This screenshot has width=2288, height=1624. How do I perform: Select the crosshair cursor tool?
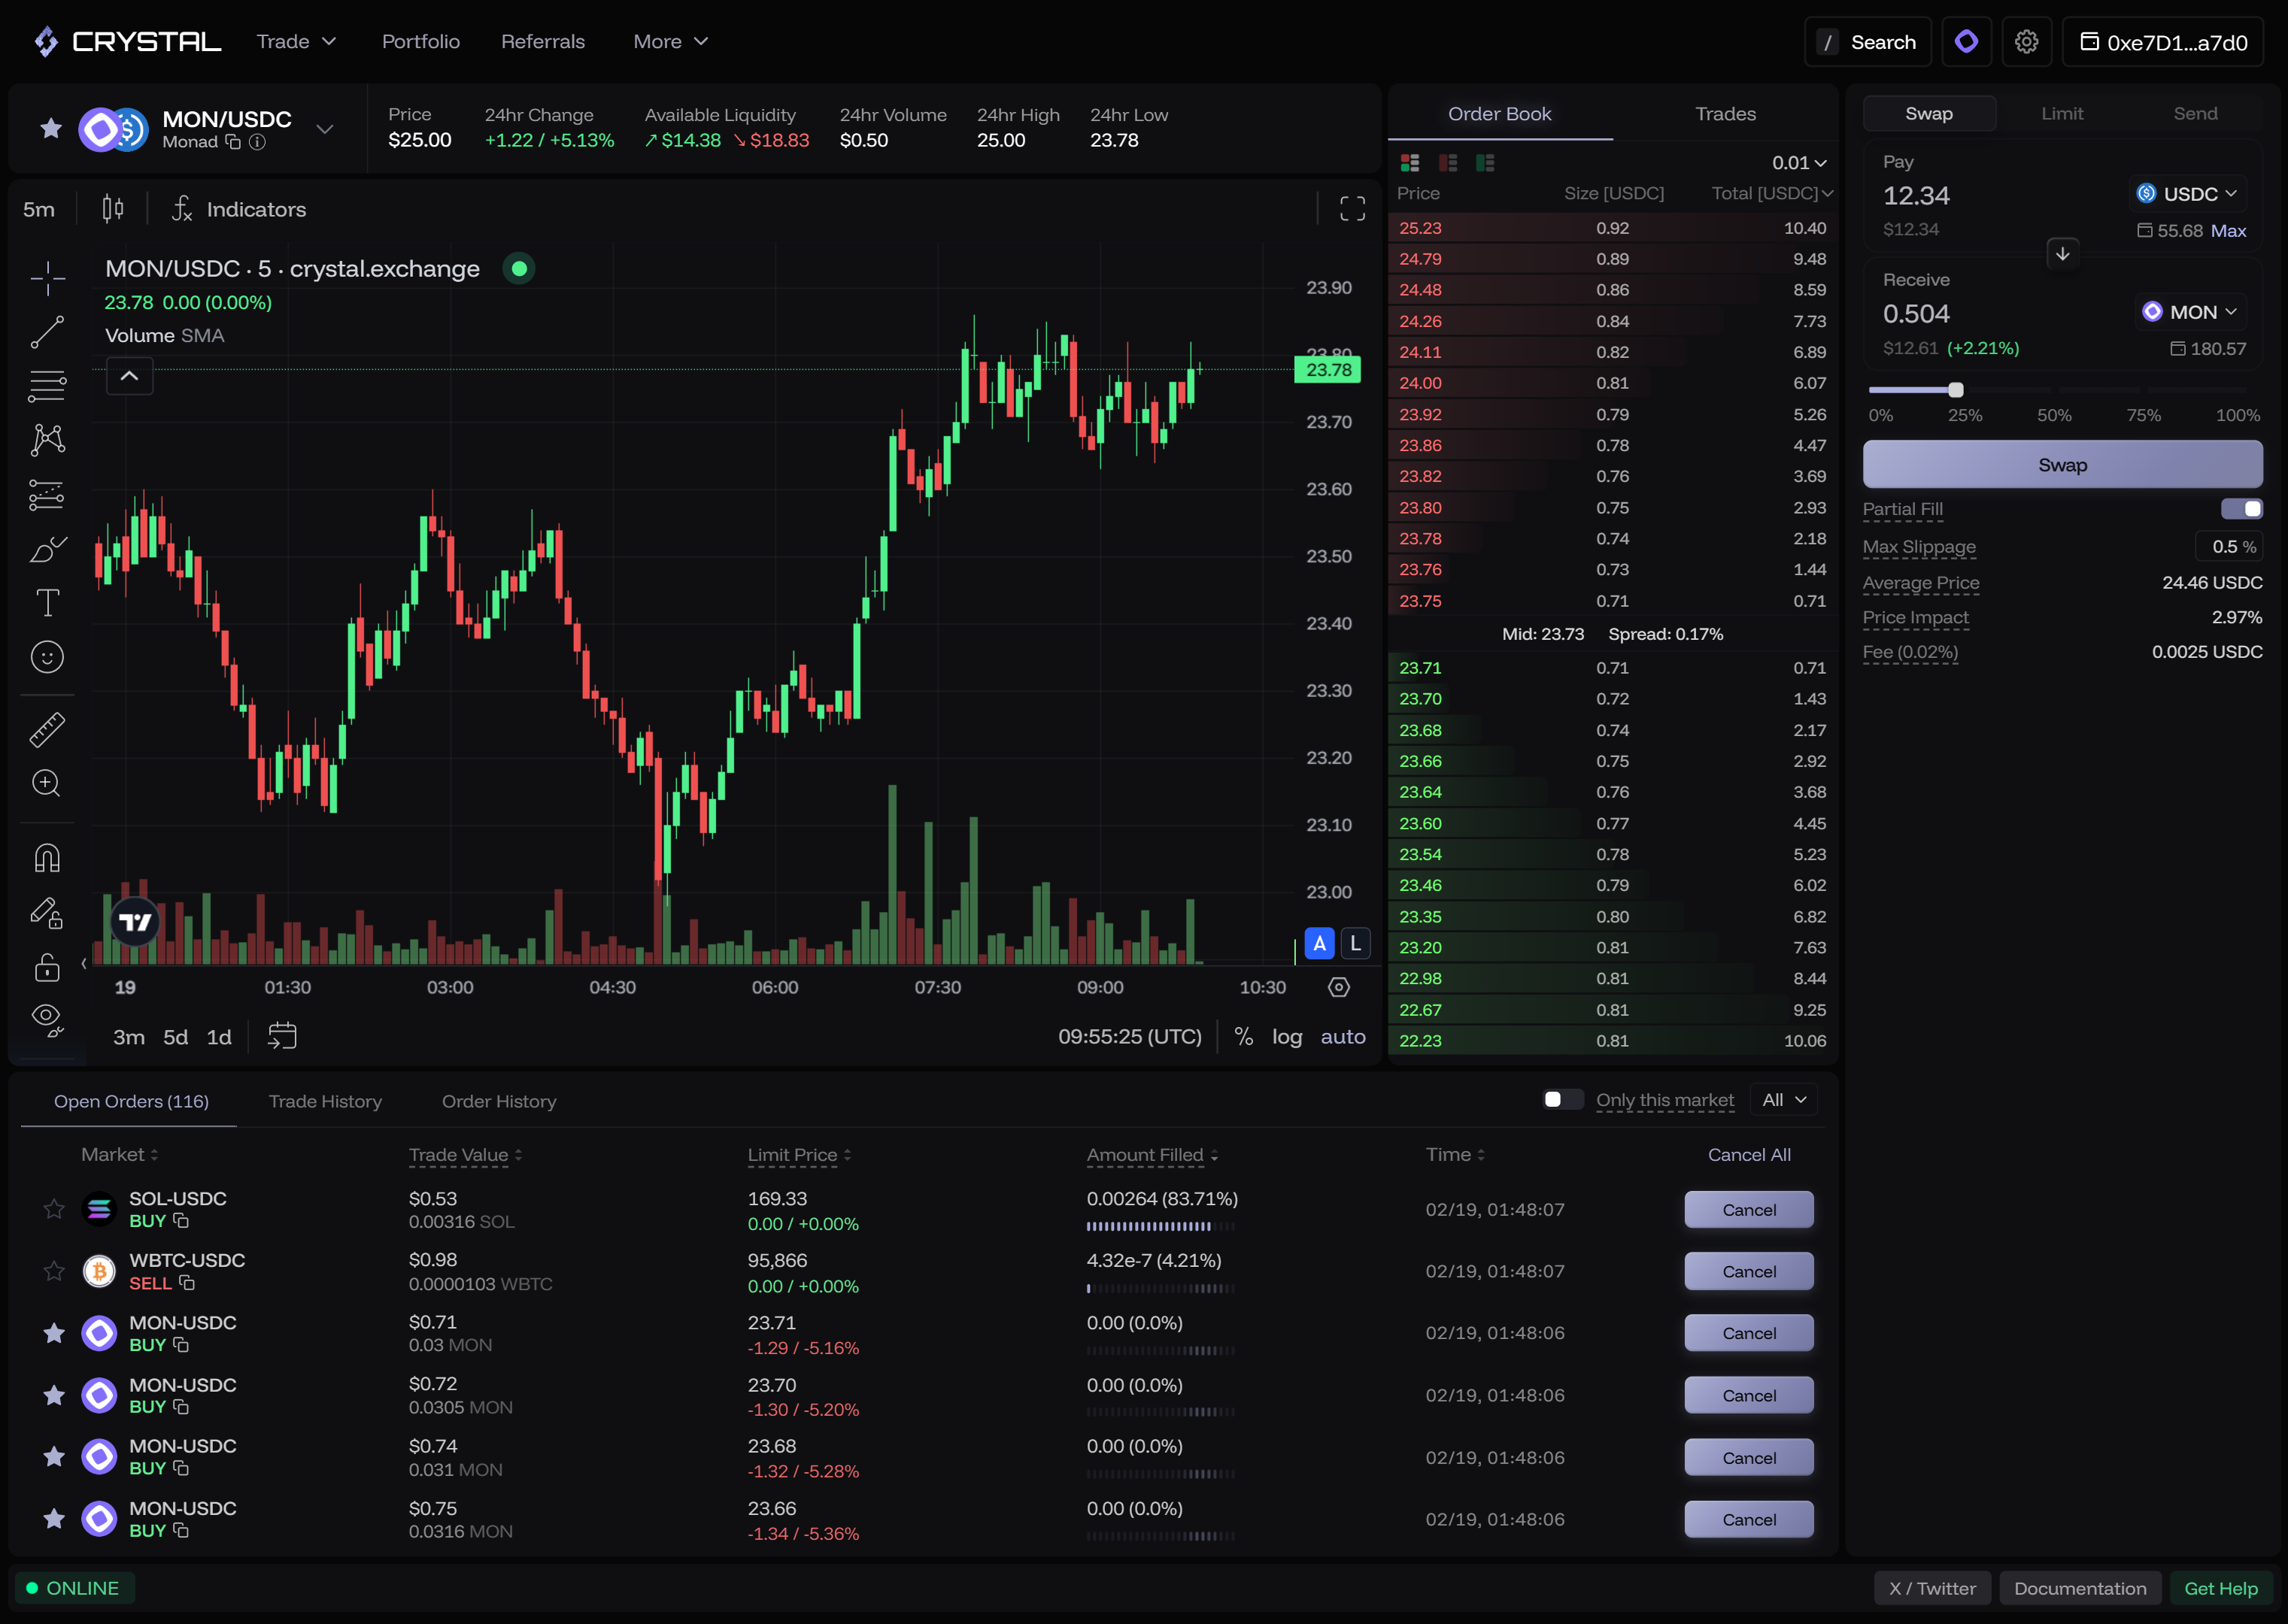(x=47, y=278)
